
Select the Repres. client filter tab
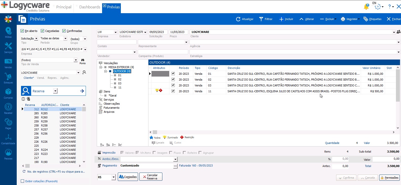coord(52,78)
